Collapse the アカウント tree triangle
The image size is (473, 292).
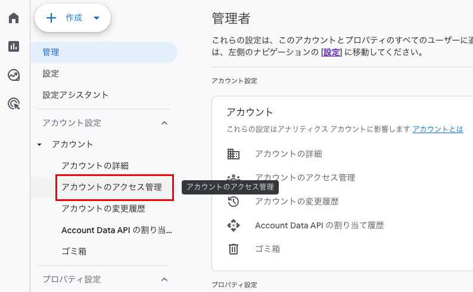pyautogui.click(x=39, y=145)
